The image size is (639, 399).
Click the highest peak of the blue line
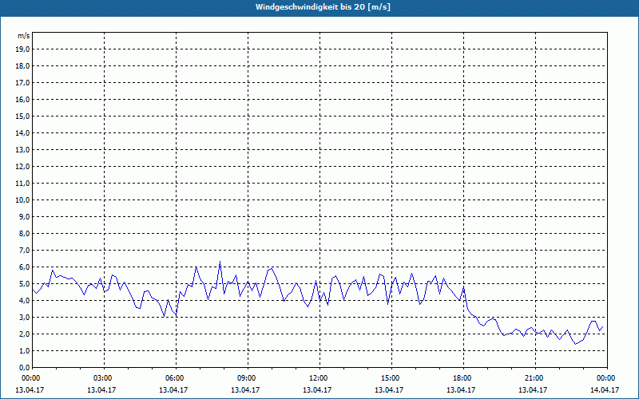point(220,262)
